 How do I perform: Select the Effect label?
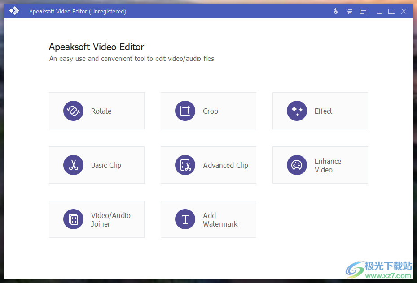323,111
